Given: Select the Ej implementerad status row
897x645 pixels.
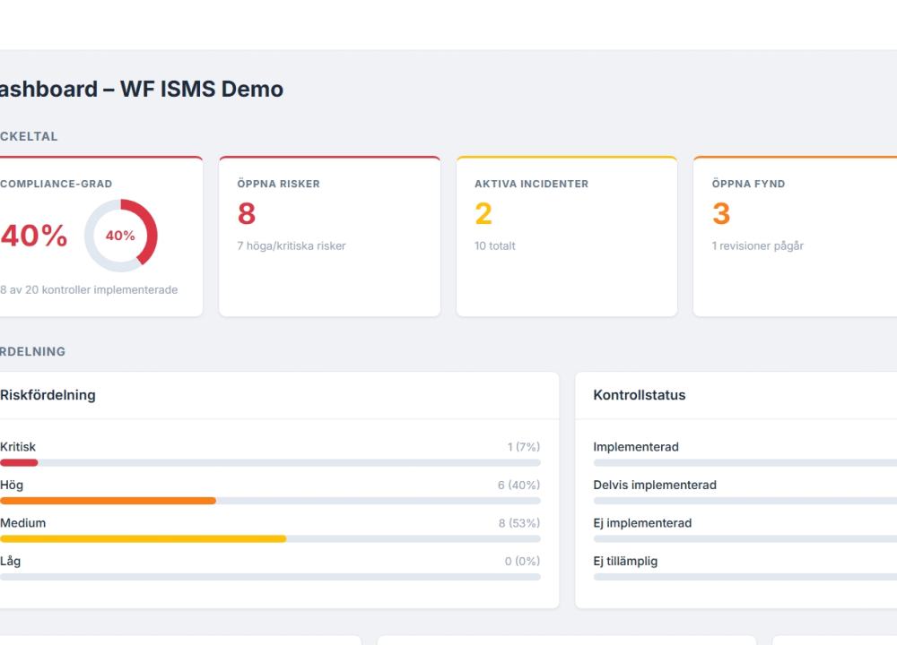Looking at the screenshot, I should click(745, 529).
